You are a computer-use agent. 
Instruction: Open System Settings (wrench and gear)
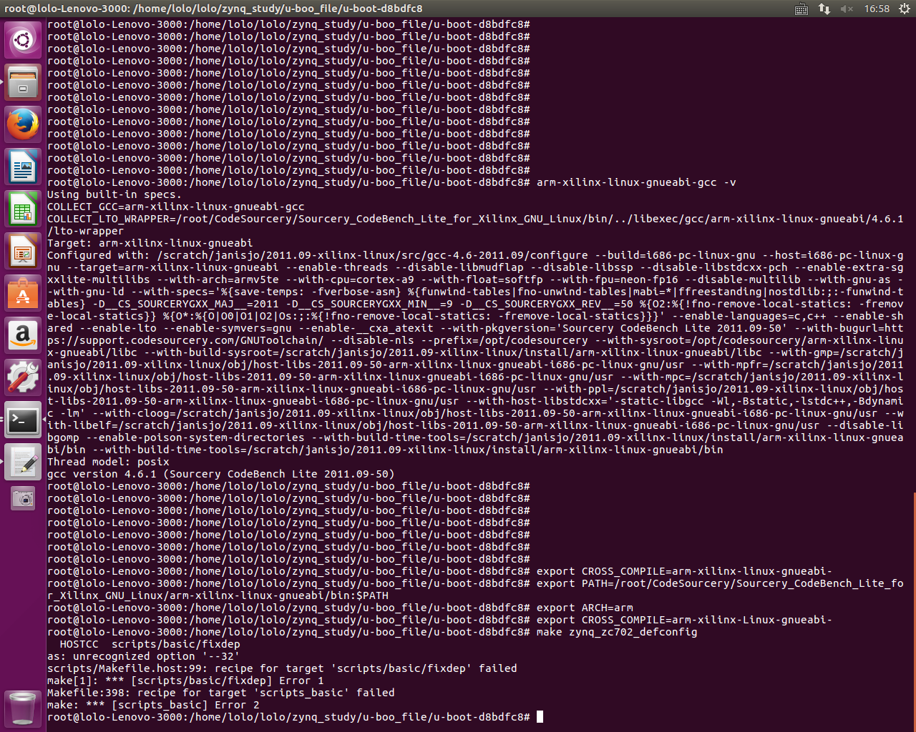23,377
